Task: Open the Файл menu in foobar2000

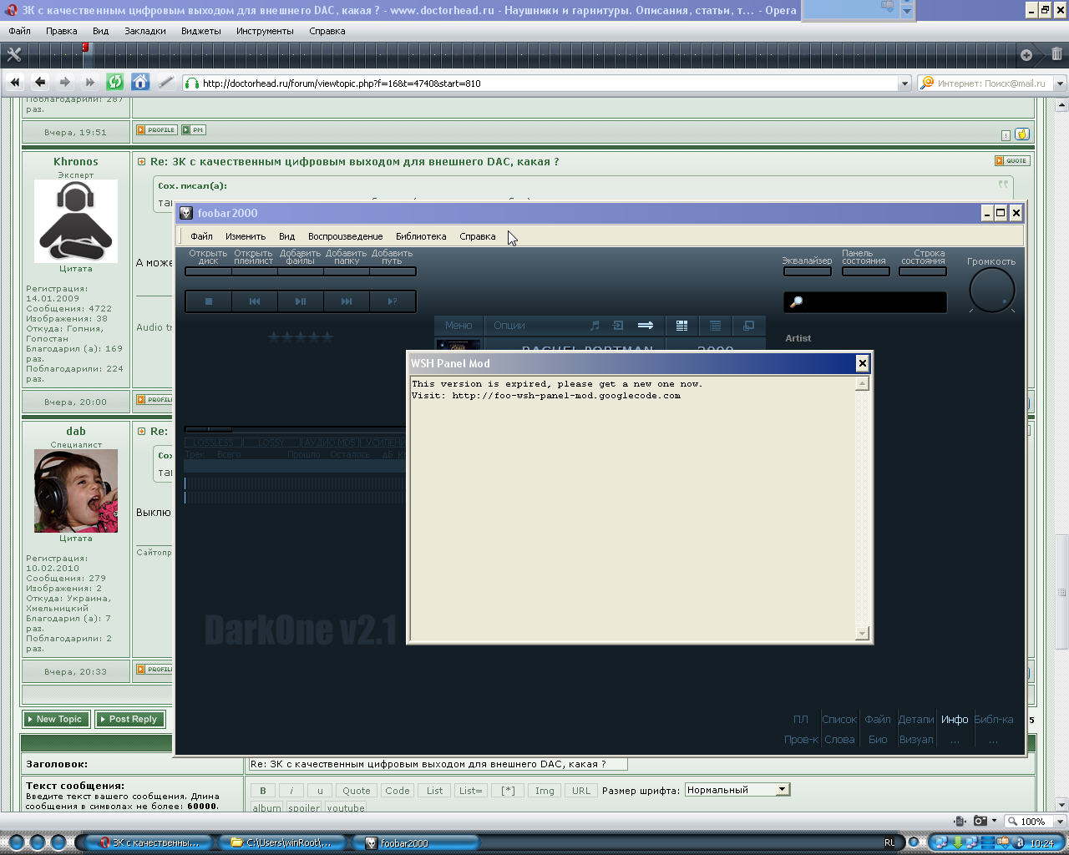Action: [201, 236]
